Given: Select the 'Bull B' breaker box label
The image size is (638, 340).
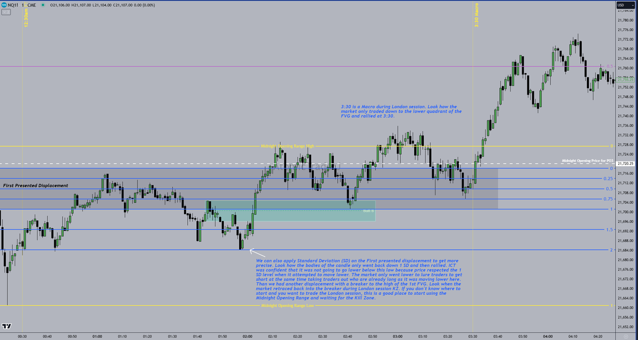Looking at the screenshot, I should [x=368, y=211].
